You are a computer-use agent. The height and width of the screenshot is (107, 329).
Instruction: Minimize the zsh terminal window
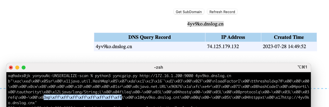[17, 67]
